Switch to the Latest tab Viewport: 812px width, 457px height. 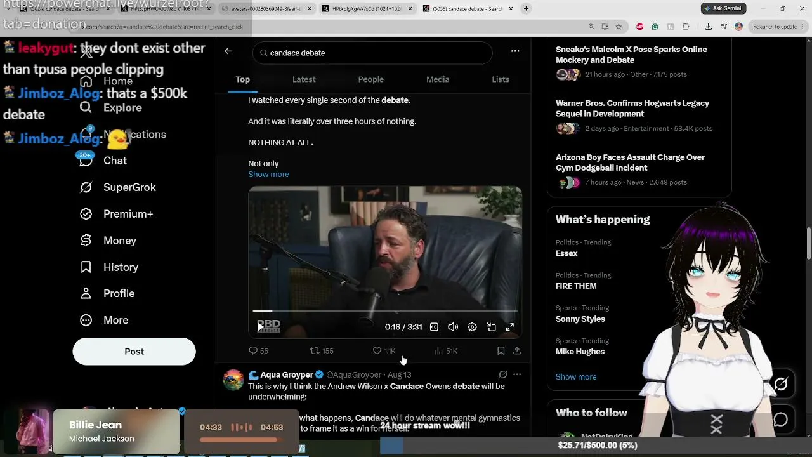coord(304,79)
